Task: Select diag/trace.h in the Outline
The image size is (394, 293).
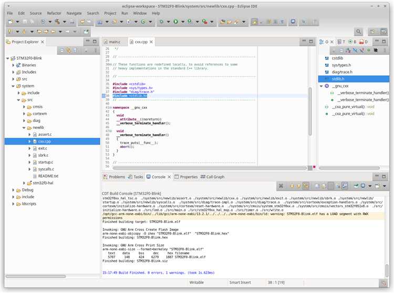Action: click(342, 72)
